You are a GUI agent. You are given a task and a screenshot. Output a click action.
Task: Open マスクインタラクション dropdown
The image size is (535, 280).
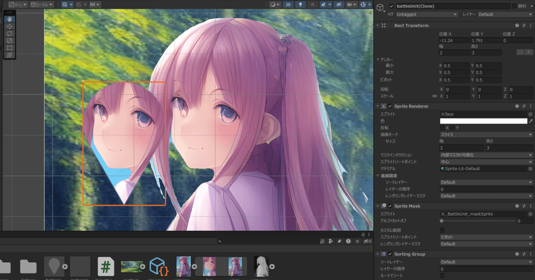coord(486,155)
